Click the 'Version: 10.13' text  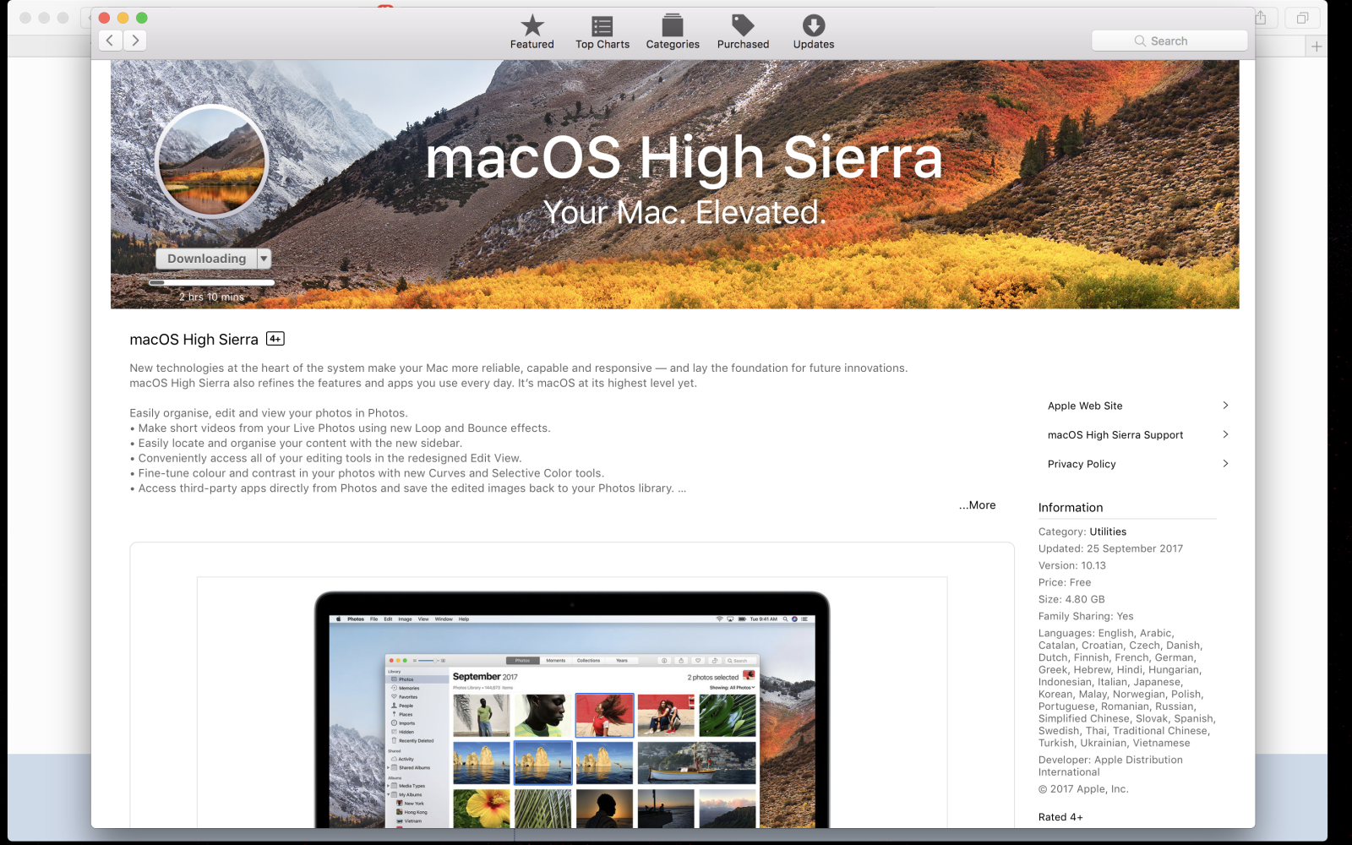pos(1072,565)
